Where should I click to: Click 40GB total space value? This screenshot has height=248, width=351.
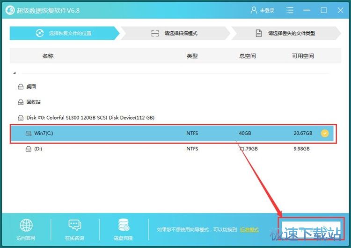coord(245,133)
